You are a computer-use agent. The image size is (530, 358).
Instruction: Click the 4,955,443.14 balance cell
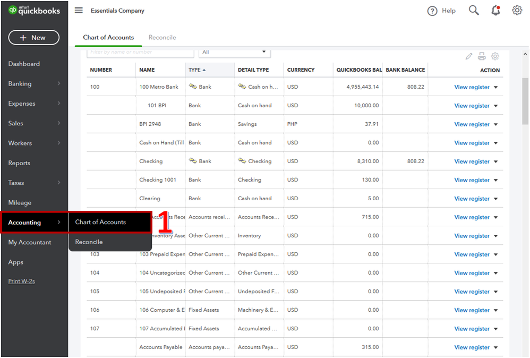coord(362,87)
